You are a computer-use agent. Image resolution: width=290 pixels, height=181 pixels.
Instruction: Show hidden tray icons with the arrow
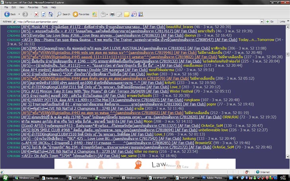(x=237, y=178)
